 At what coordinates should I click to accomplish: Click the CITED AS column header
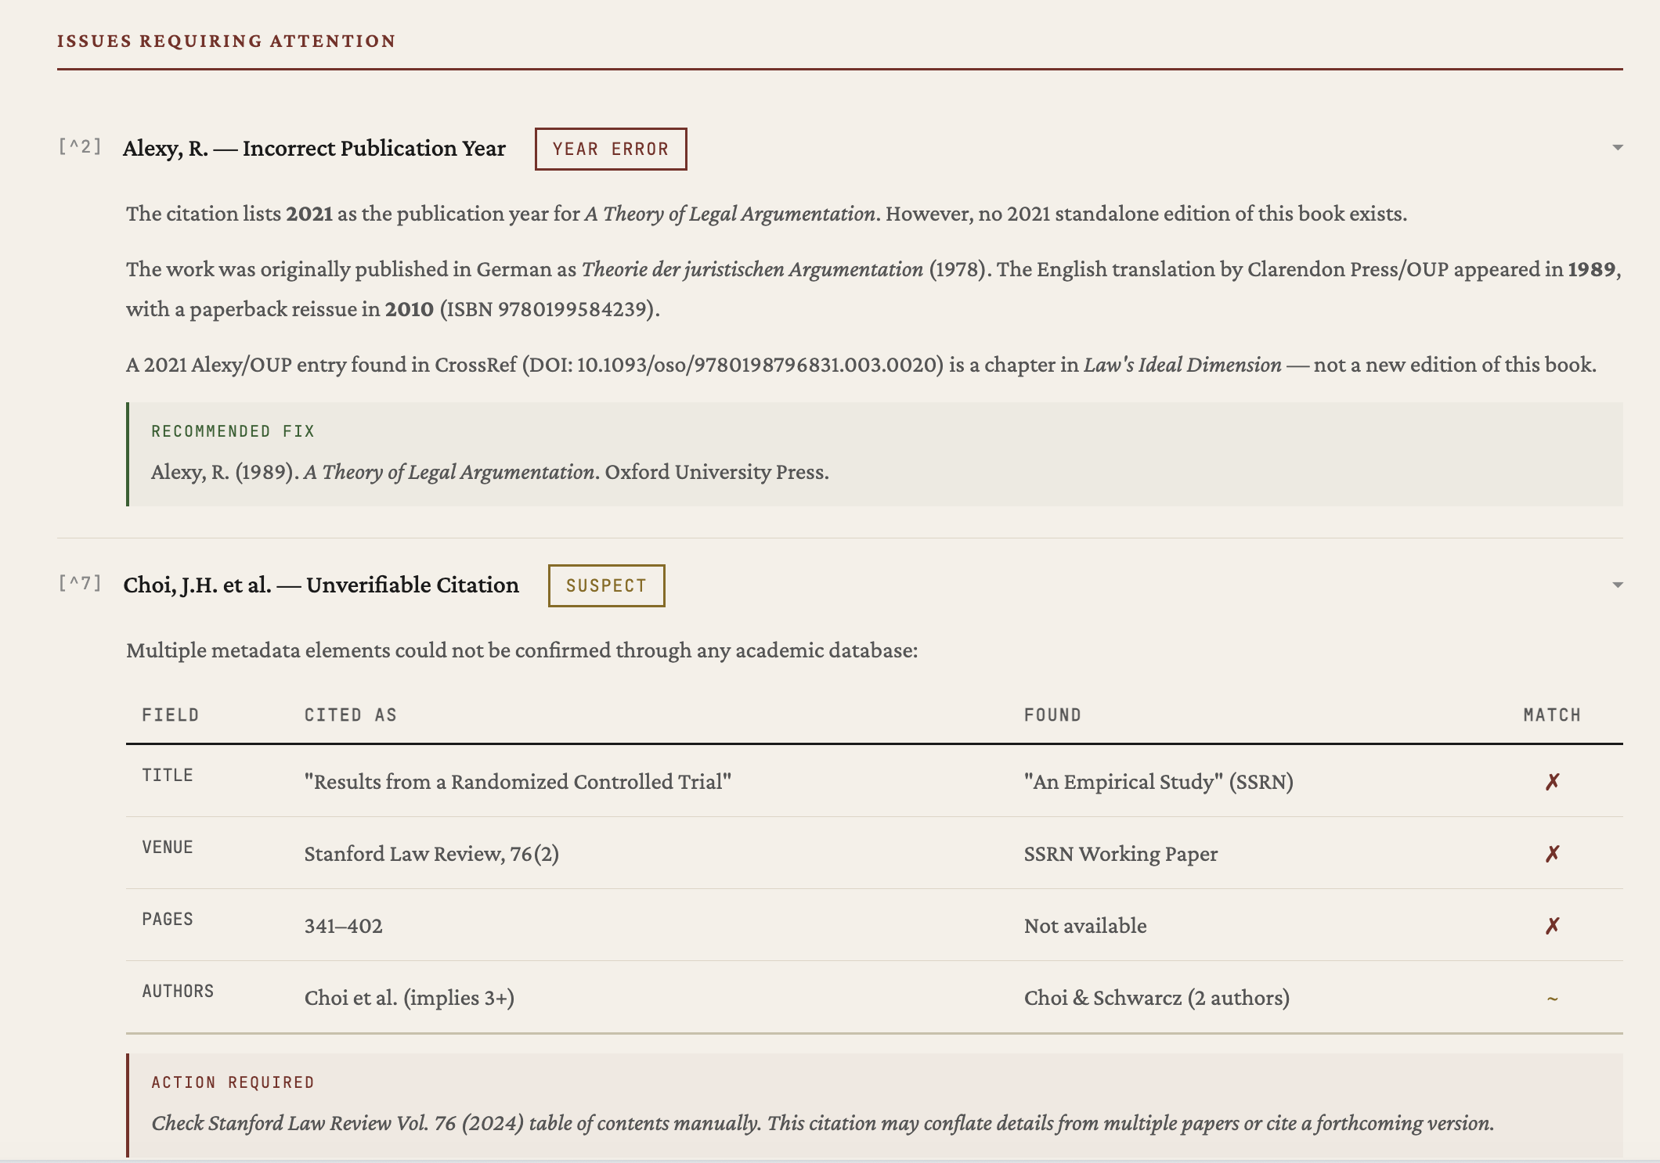pyautogui.click(x=350, y=715)
